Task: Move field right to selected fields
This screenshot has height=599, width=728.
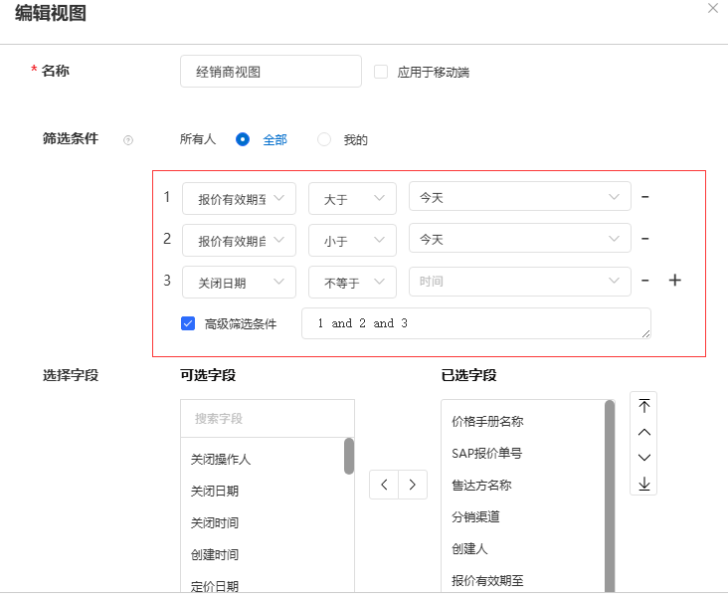Action: click(413, 485)
